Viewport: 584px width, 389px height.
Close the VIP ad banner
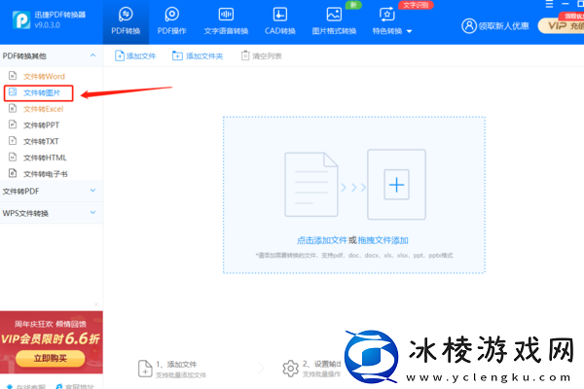click(96, 304)
